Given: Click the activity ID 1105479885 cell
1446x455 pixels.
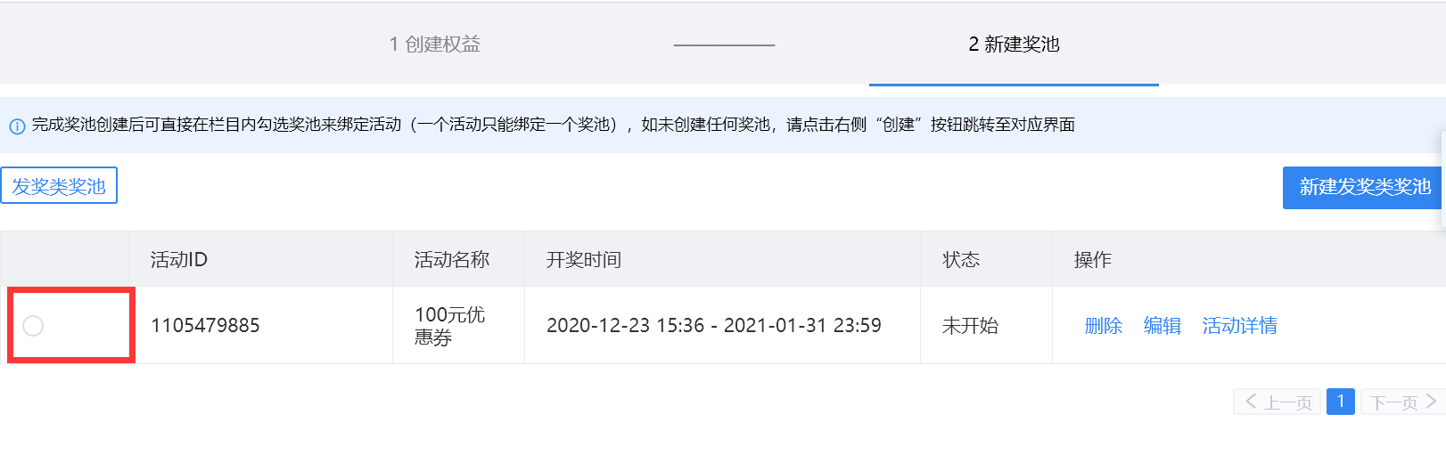Looking at the screenshot, I should [205, 326].
